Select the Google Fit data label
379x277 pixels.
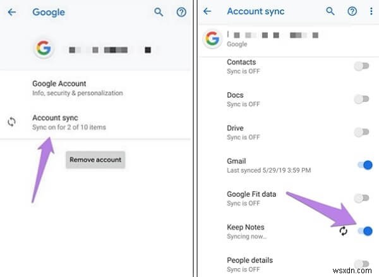pyautogui.click(x=251, y=194)
